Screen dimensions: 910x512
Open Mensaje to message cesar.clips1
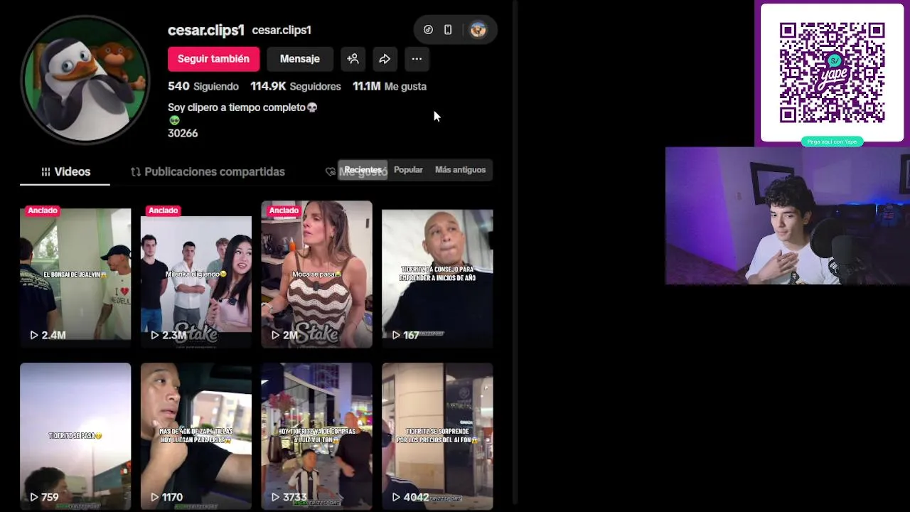(299, 59)
